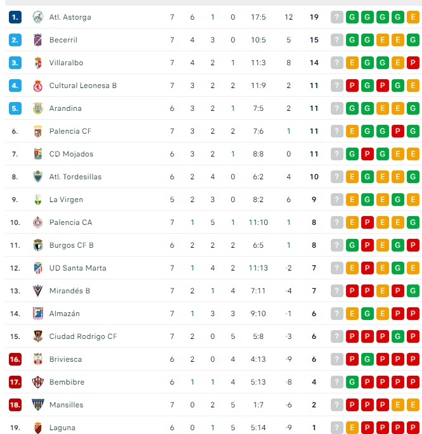Click the Laguna club crest
422x434 pixels.
pos(37,428)
